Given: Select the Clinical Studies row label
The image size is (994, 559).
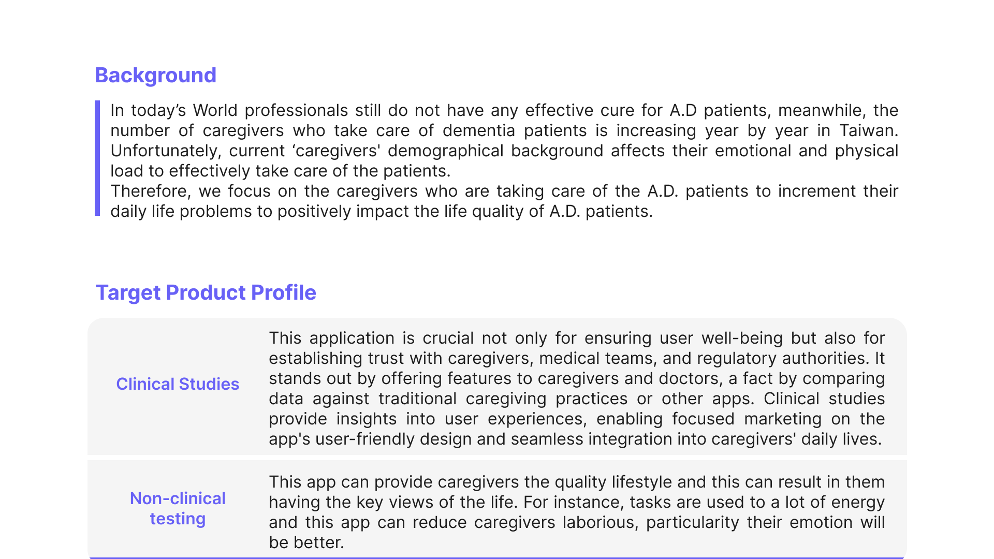Looking at the screenshot, I should point(178,384).
